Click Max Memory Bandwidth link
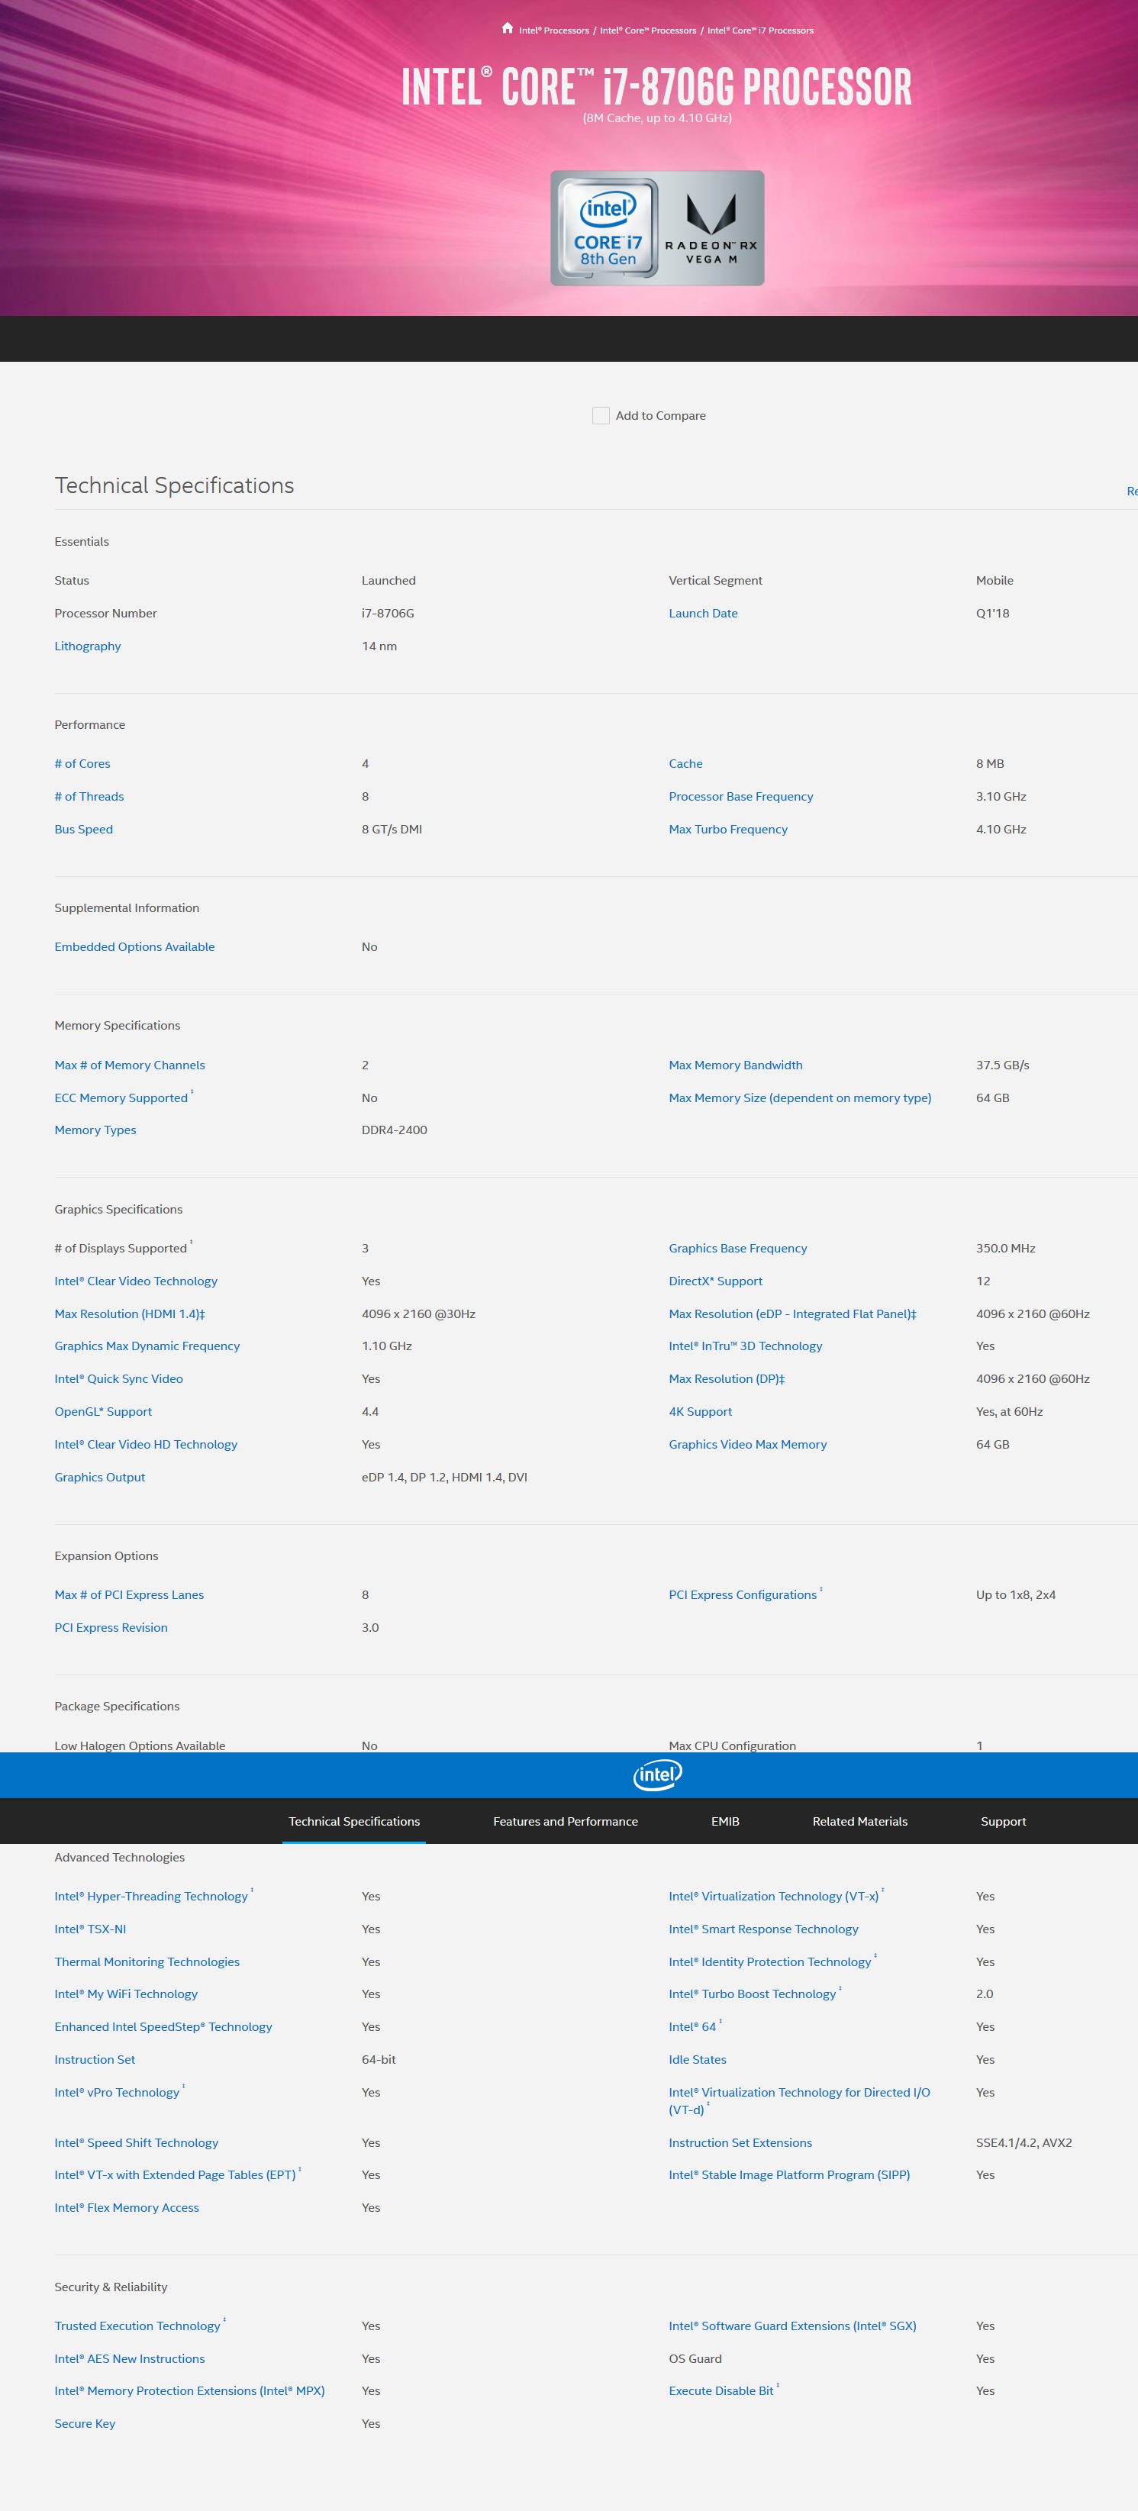This screenshot has width=1138, height=2511. tap(737, 1065)
